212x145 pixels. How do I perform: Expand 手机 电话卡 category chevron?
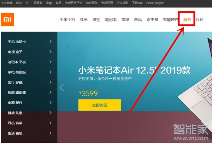click(51, 41)
